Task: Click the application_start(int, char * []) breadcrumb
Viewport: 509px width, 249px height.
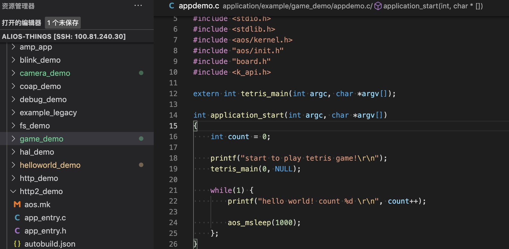Action: [433, 6]
